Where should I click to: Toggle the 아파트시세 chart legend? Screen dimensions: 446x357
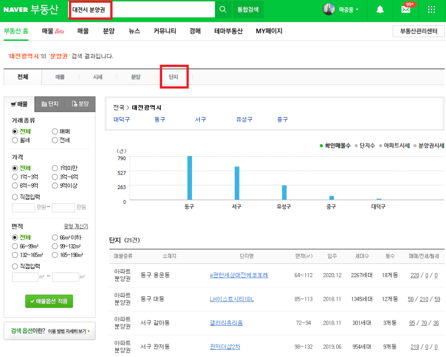(x=394, y=146)
